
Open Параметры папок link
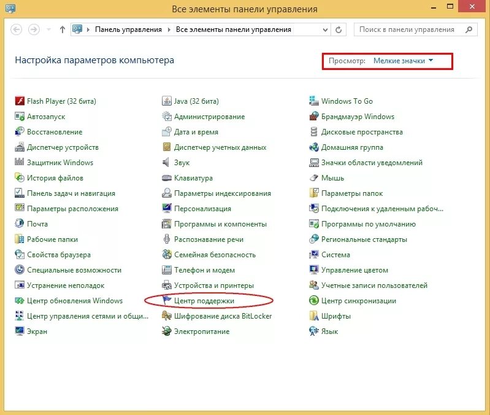click(352, 193)
